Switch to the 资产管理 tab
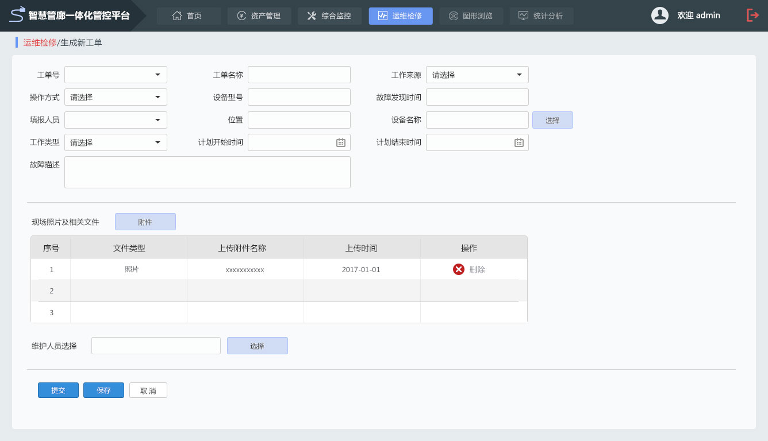The image size is (768, 441). pos(259,16)
